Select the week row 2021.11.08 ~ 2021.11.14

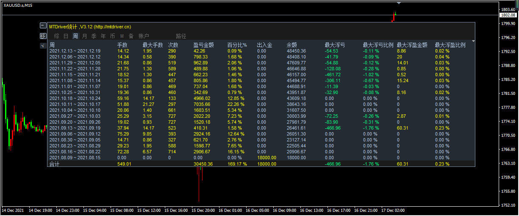tap(261, 80)
